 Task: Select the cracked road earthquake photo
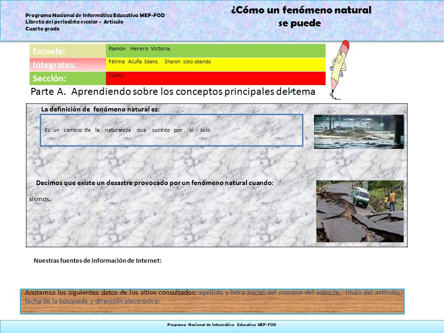click(x=360, y=211)
